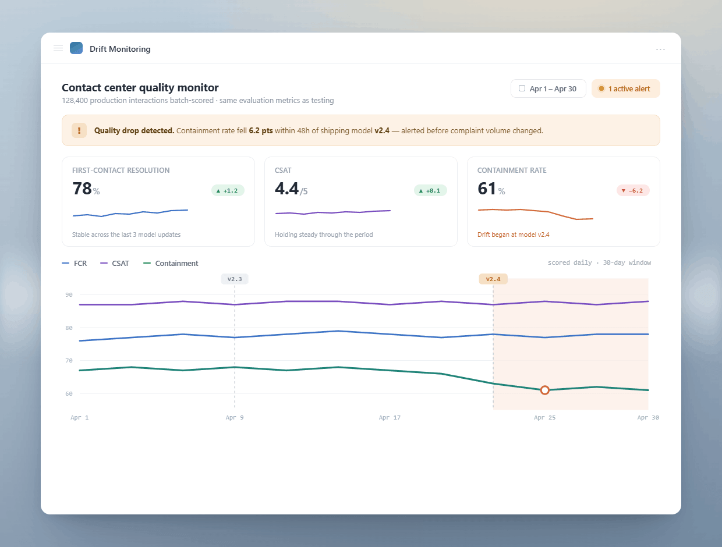Image resolution: width=722 pixels, height=547 pixels.
Task: Click the v2.4 version marker
Action: coord(493,279)
